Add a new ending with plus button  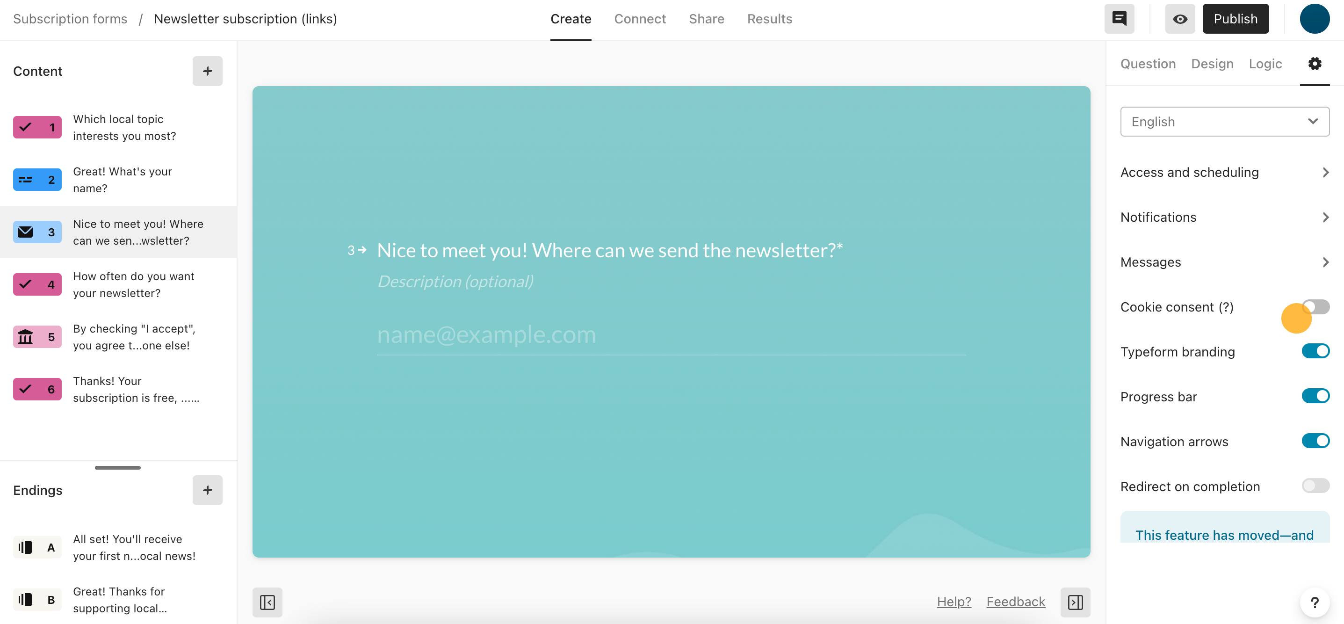207,490
